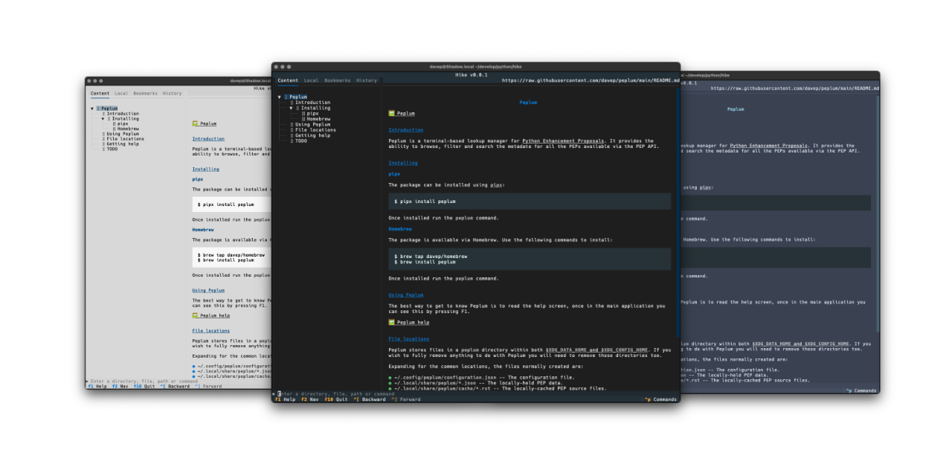Open the History tab in dark window
Viewport: 952px width, 476px height.
pyautogui.click(x=366, y=80)
